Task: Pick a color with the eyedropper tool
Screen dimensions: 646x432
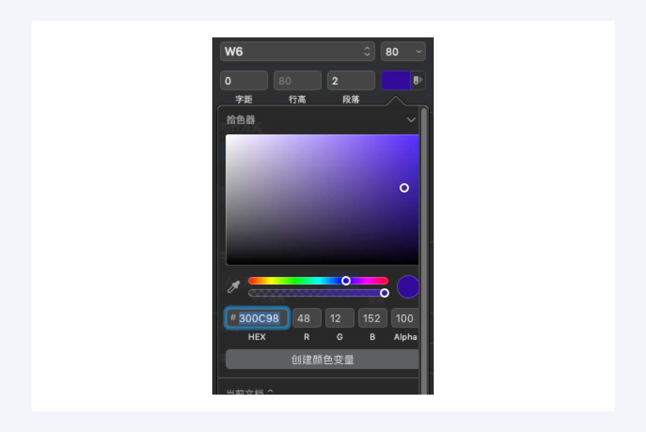Action: [233, 286]
